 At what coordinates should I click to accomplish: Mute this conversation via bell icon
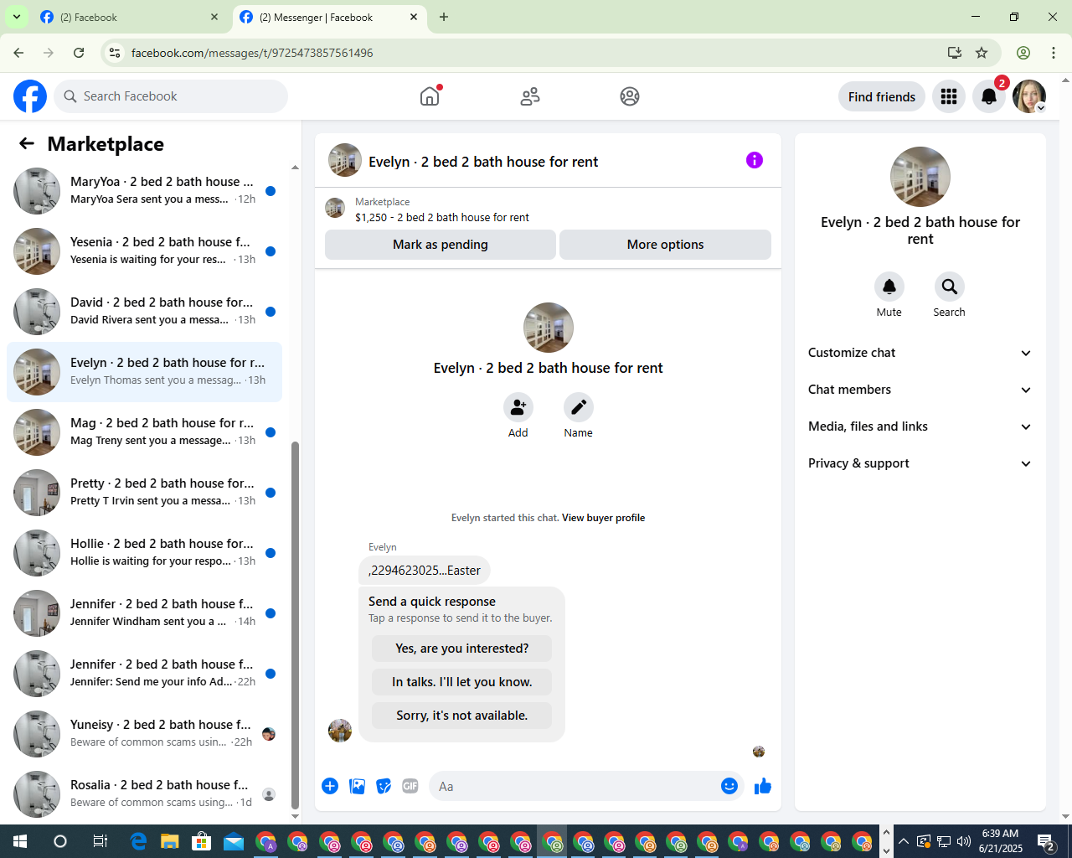click(889, 287)
